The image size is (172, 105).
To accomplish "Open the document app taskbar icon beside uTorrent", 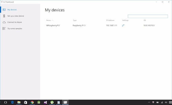I will (59, 102).
